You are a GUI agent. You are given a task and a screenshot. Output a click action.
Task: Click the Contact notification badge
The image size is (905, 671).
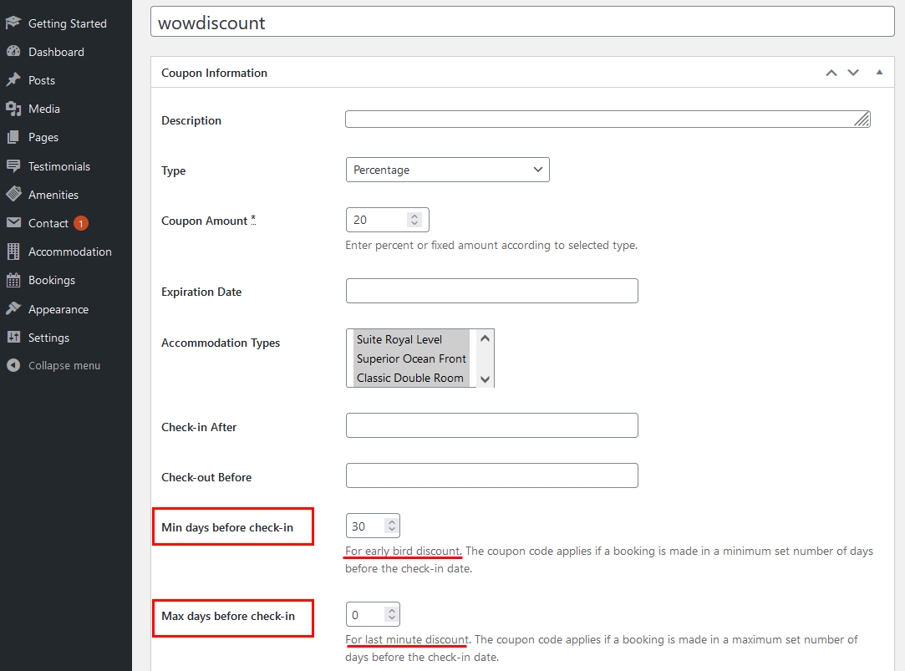81,223
